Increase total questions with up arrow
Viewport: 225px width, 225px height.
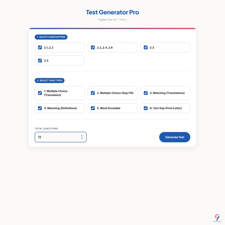82,136
